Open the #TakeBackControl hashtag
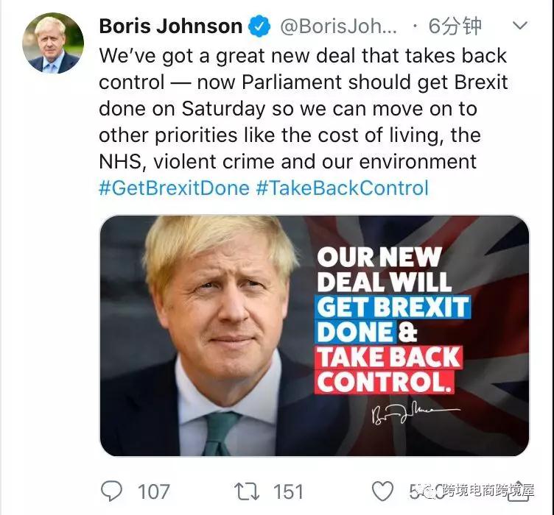Screen dimensions: 554x515 (343, 188)
